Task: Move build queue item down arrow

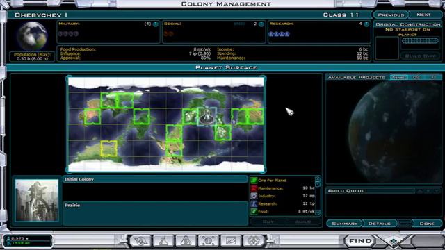Action: pyautogui.click(x=437, y=191)
